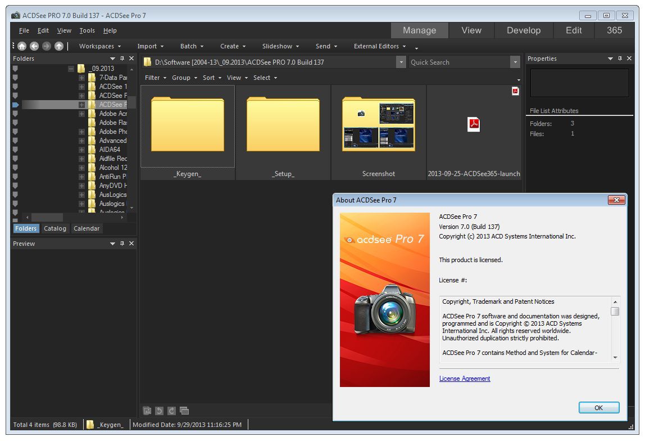The image size is (645, 441).
Task: Open the License Agreement link
Action: click(465, 379)
